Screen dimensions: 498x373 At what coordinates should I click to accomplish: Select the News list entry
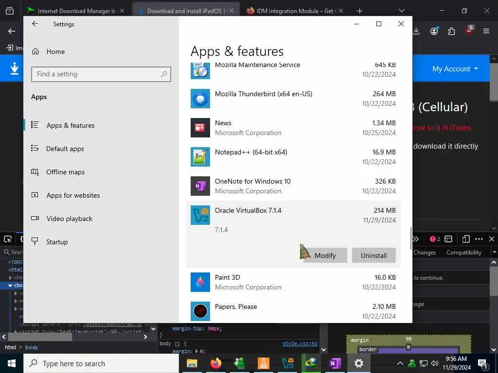tap(293, 128)
